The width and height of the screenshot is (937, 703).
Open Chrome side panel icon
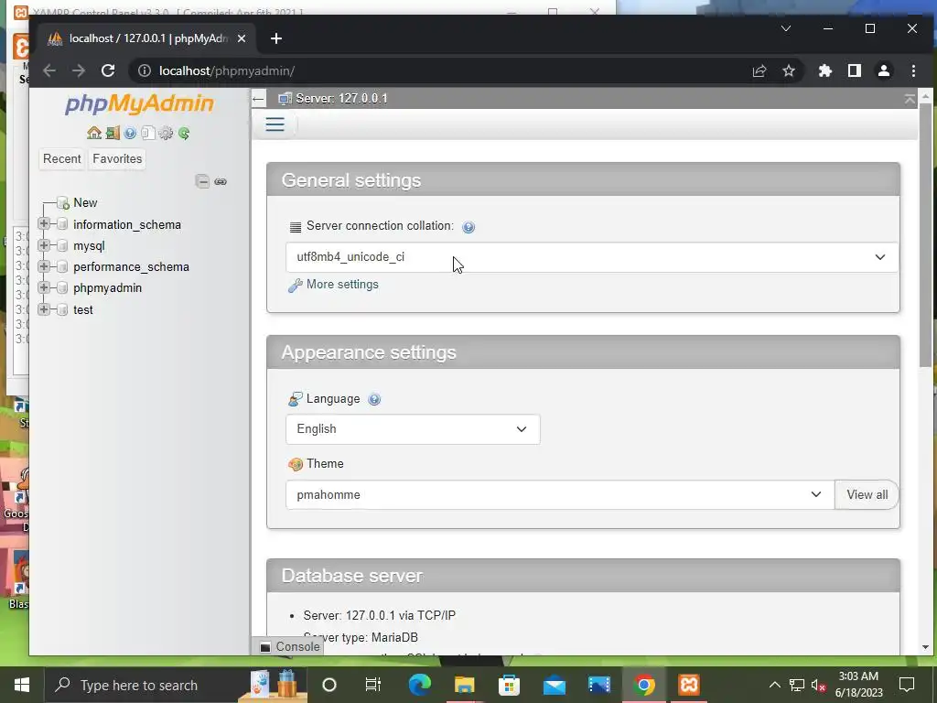pyautogui.click(x=855, y=70)
